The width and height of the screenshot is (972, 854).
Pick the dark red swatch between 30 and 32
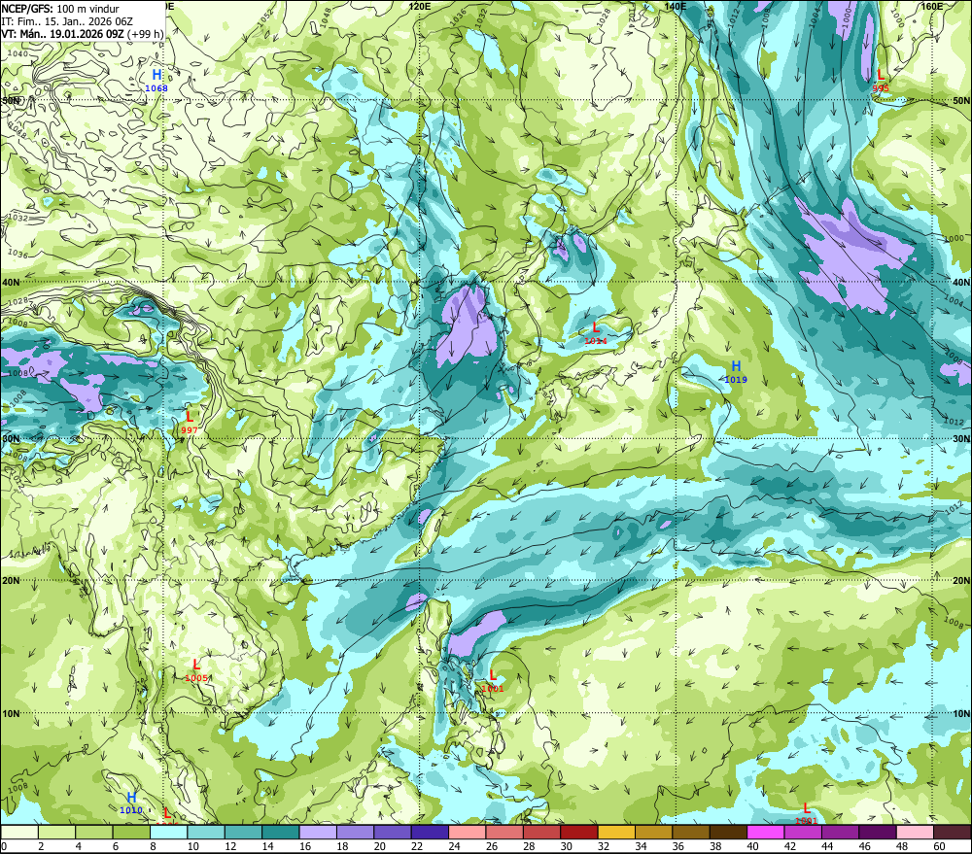579,832
